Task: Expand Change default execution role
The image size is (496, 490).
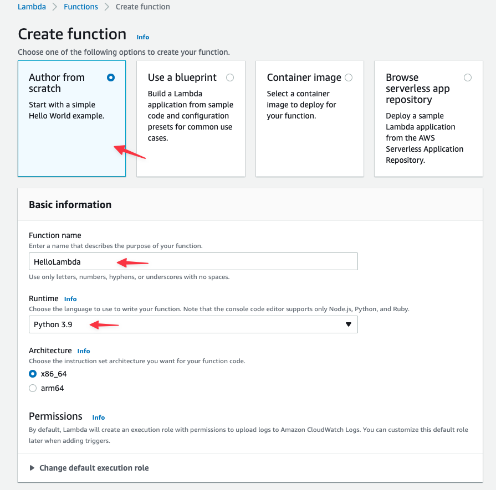Action: (94, 468)
